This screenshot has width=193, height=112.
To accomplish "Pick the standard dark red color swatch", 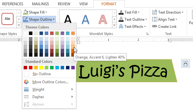I will click(25, 68).
